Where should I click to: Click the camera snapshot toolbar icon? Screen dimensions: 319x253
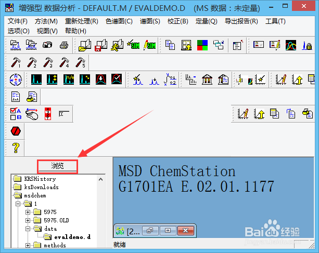tap(47, 45)
